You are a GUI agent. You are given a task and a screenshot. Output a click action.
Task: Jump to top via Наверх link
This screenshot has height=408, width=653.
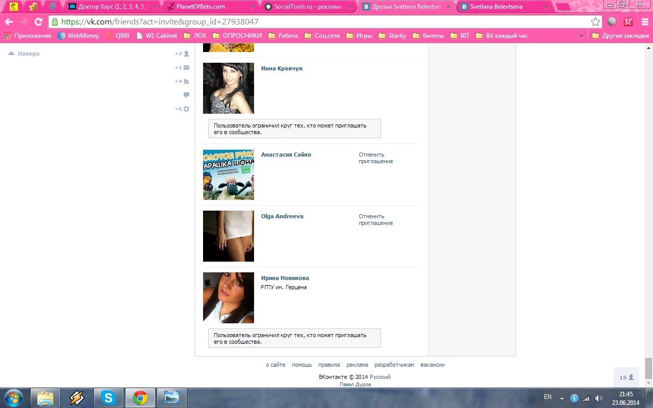24,54
